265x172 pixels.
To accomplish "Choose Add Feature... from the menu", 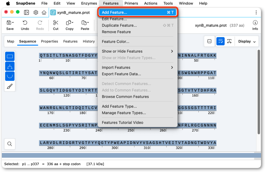I will point(138,12).
